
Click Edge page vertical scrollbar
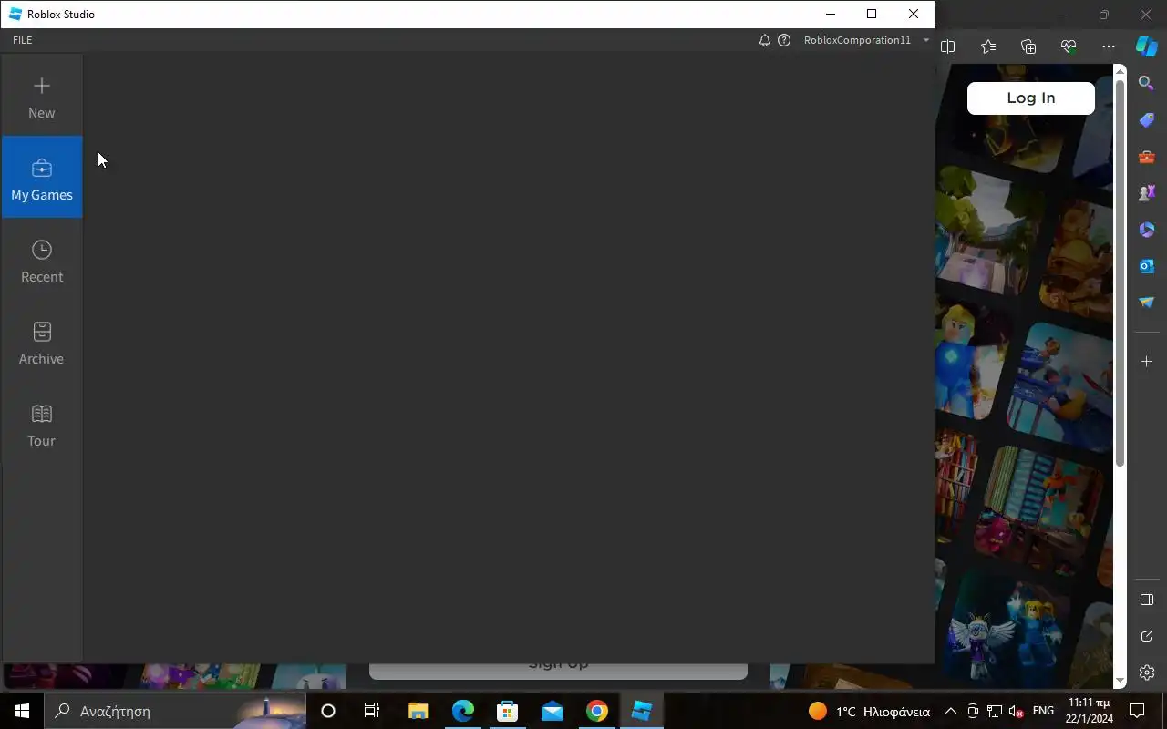click(1121, 273)
